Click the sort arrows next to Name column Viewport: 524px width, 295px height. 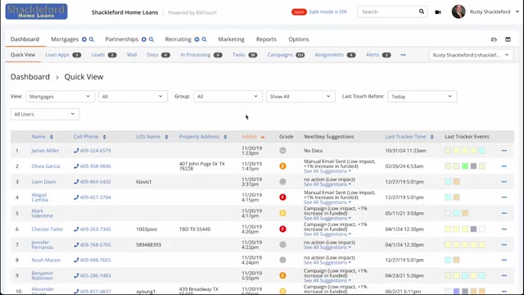[52, 137]
